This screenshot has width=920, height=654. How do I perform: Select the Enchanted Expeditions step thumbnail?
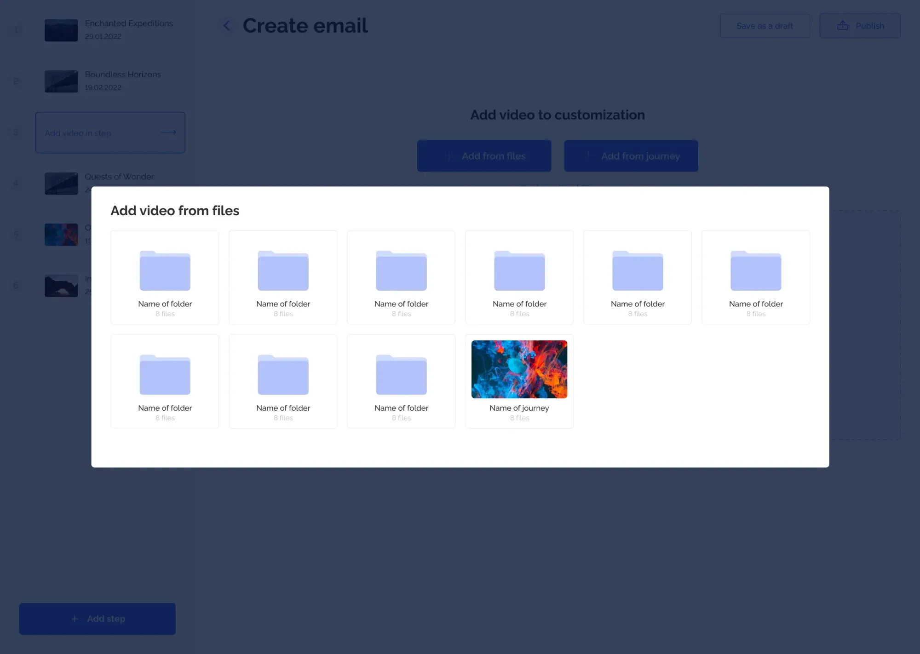61,30
